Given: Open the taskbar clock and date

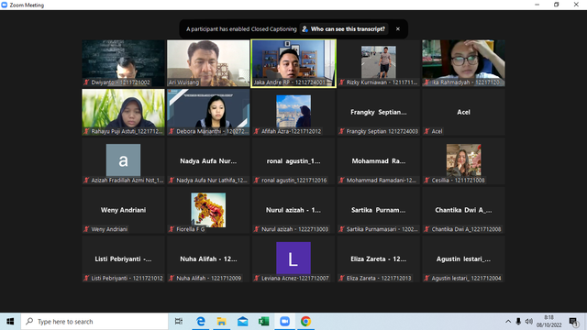Looking at the screenshot, I should [x=548, y=322].
